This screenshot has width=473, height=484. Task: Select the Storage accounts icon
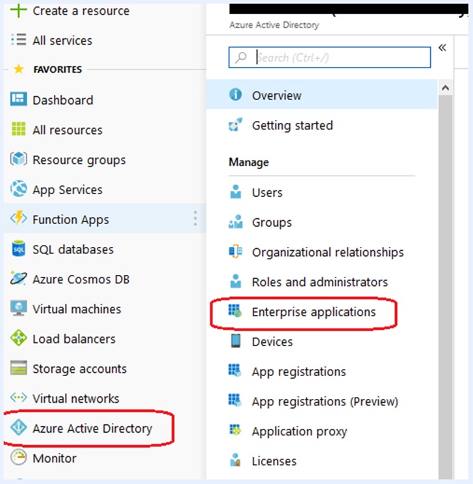[19, 369]
